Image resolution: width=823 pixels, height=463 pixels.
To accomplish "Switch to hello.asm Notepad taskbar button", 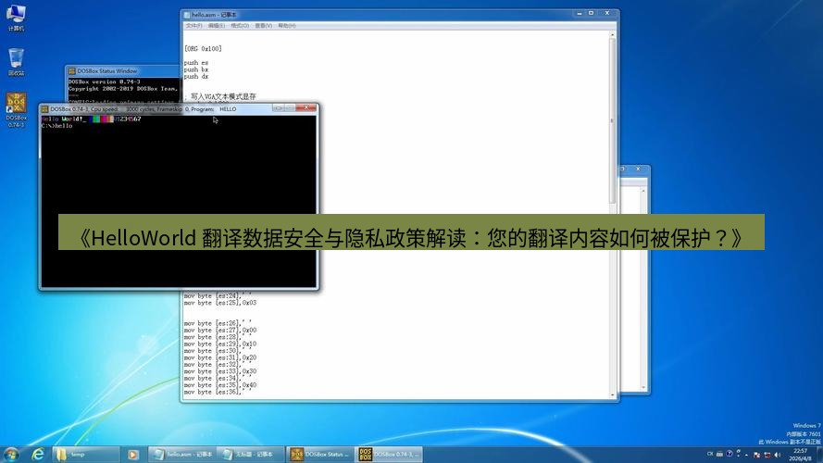I will coord(183,454).
